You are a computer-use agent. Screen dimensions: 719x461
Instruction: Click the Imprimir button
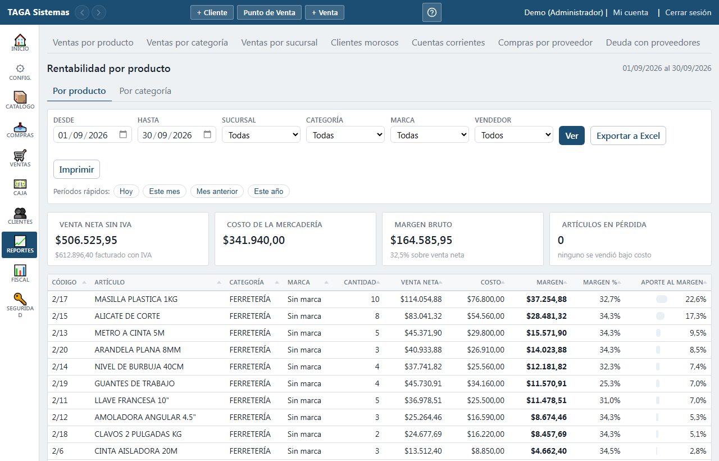[x=76, y=169]
